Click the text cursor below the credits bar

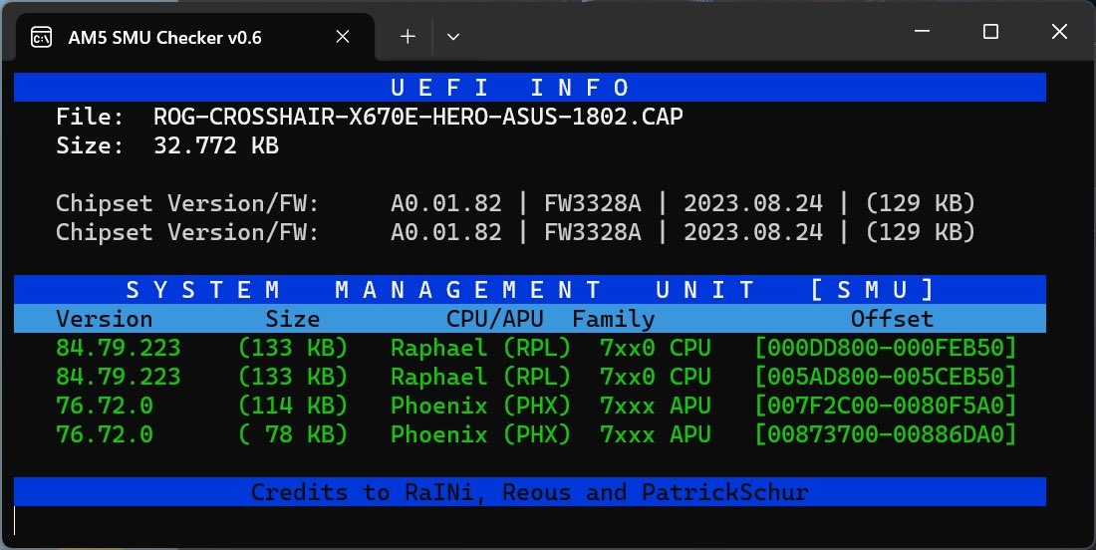click(x=16, y=520)
